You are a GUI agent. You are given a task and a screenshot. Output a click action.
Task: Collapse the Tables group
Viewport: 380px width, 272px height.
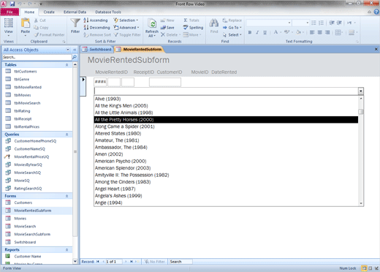coord(67,65)
